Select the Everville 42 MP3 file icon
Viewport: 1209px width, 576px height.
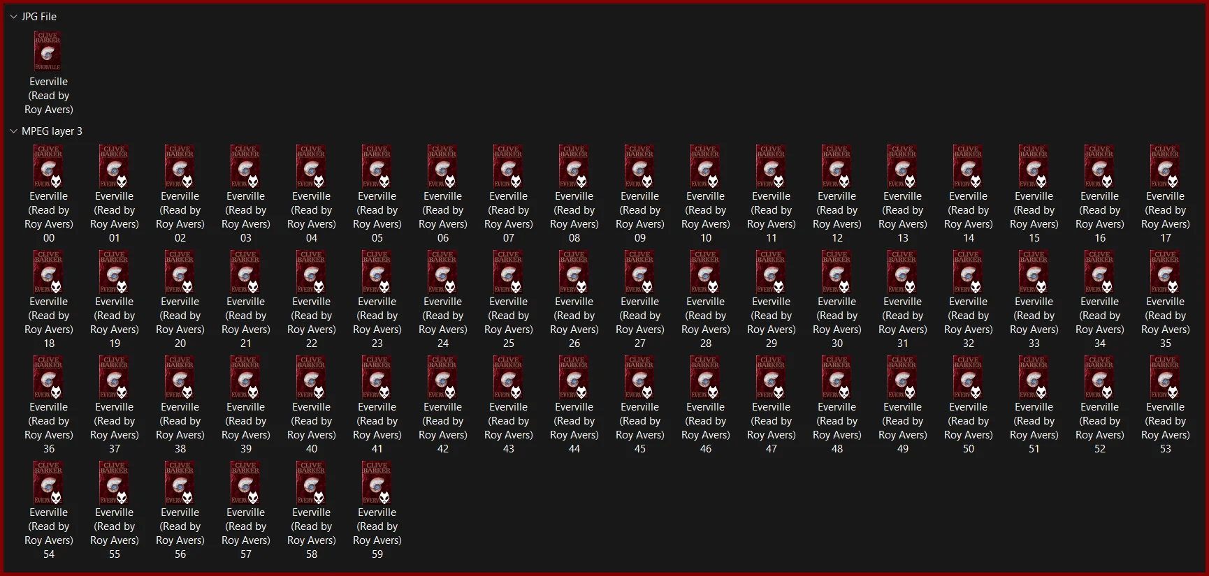pyautogui.click(x=442, y=377)
